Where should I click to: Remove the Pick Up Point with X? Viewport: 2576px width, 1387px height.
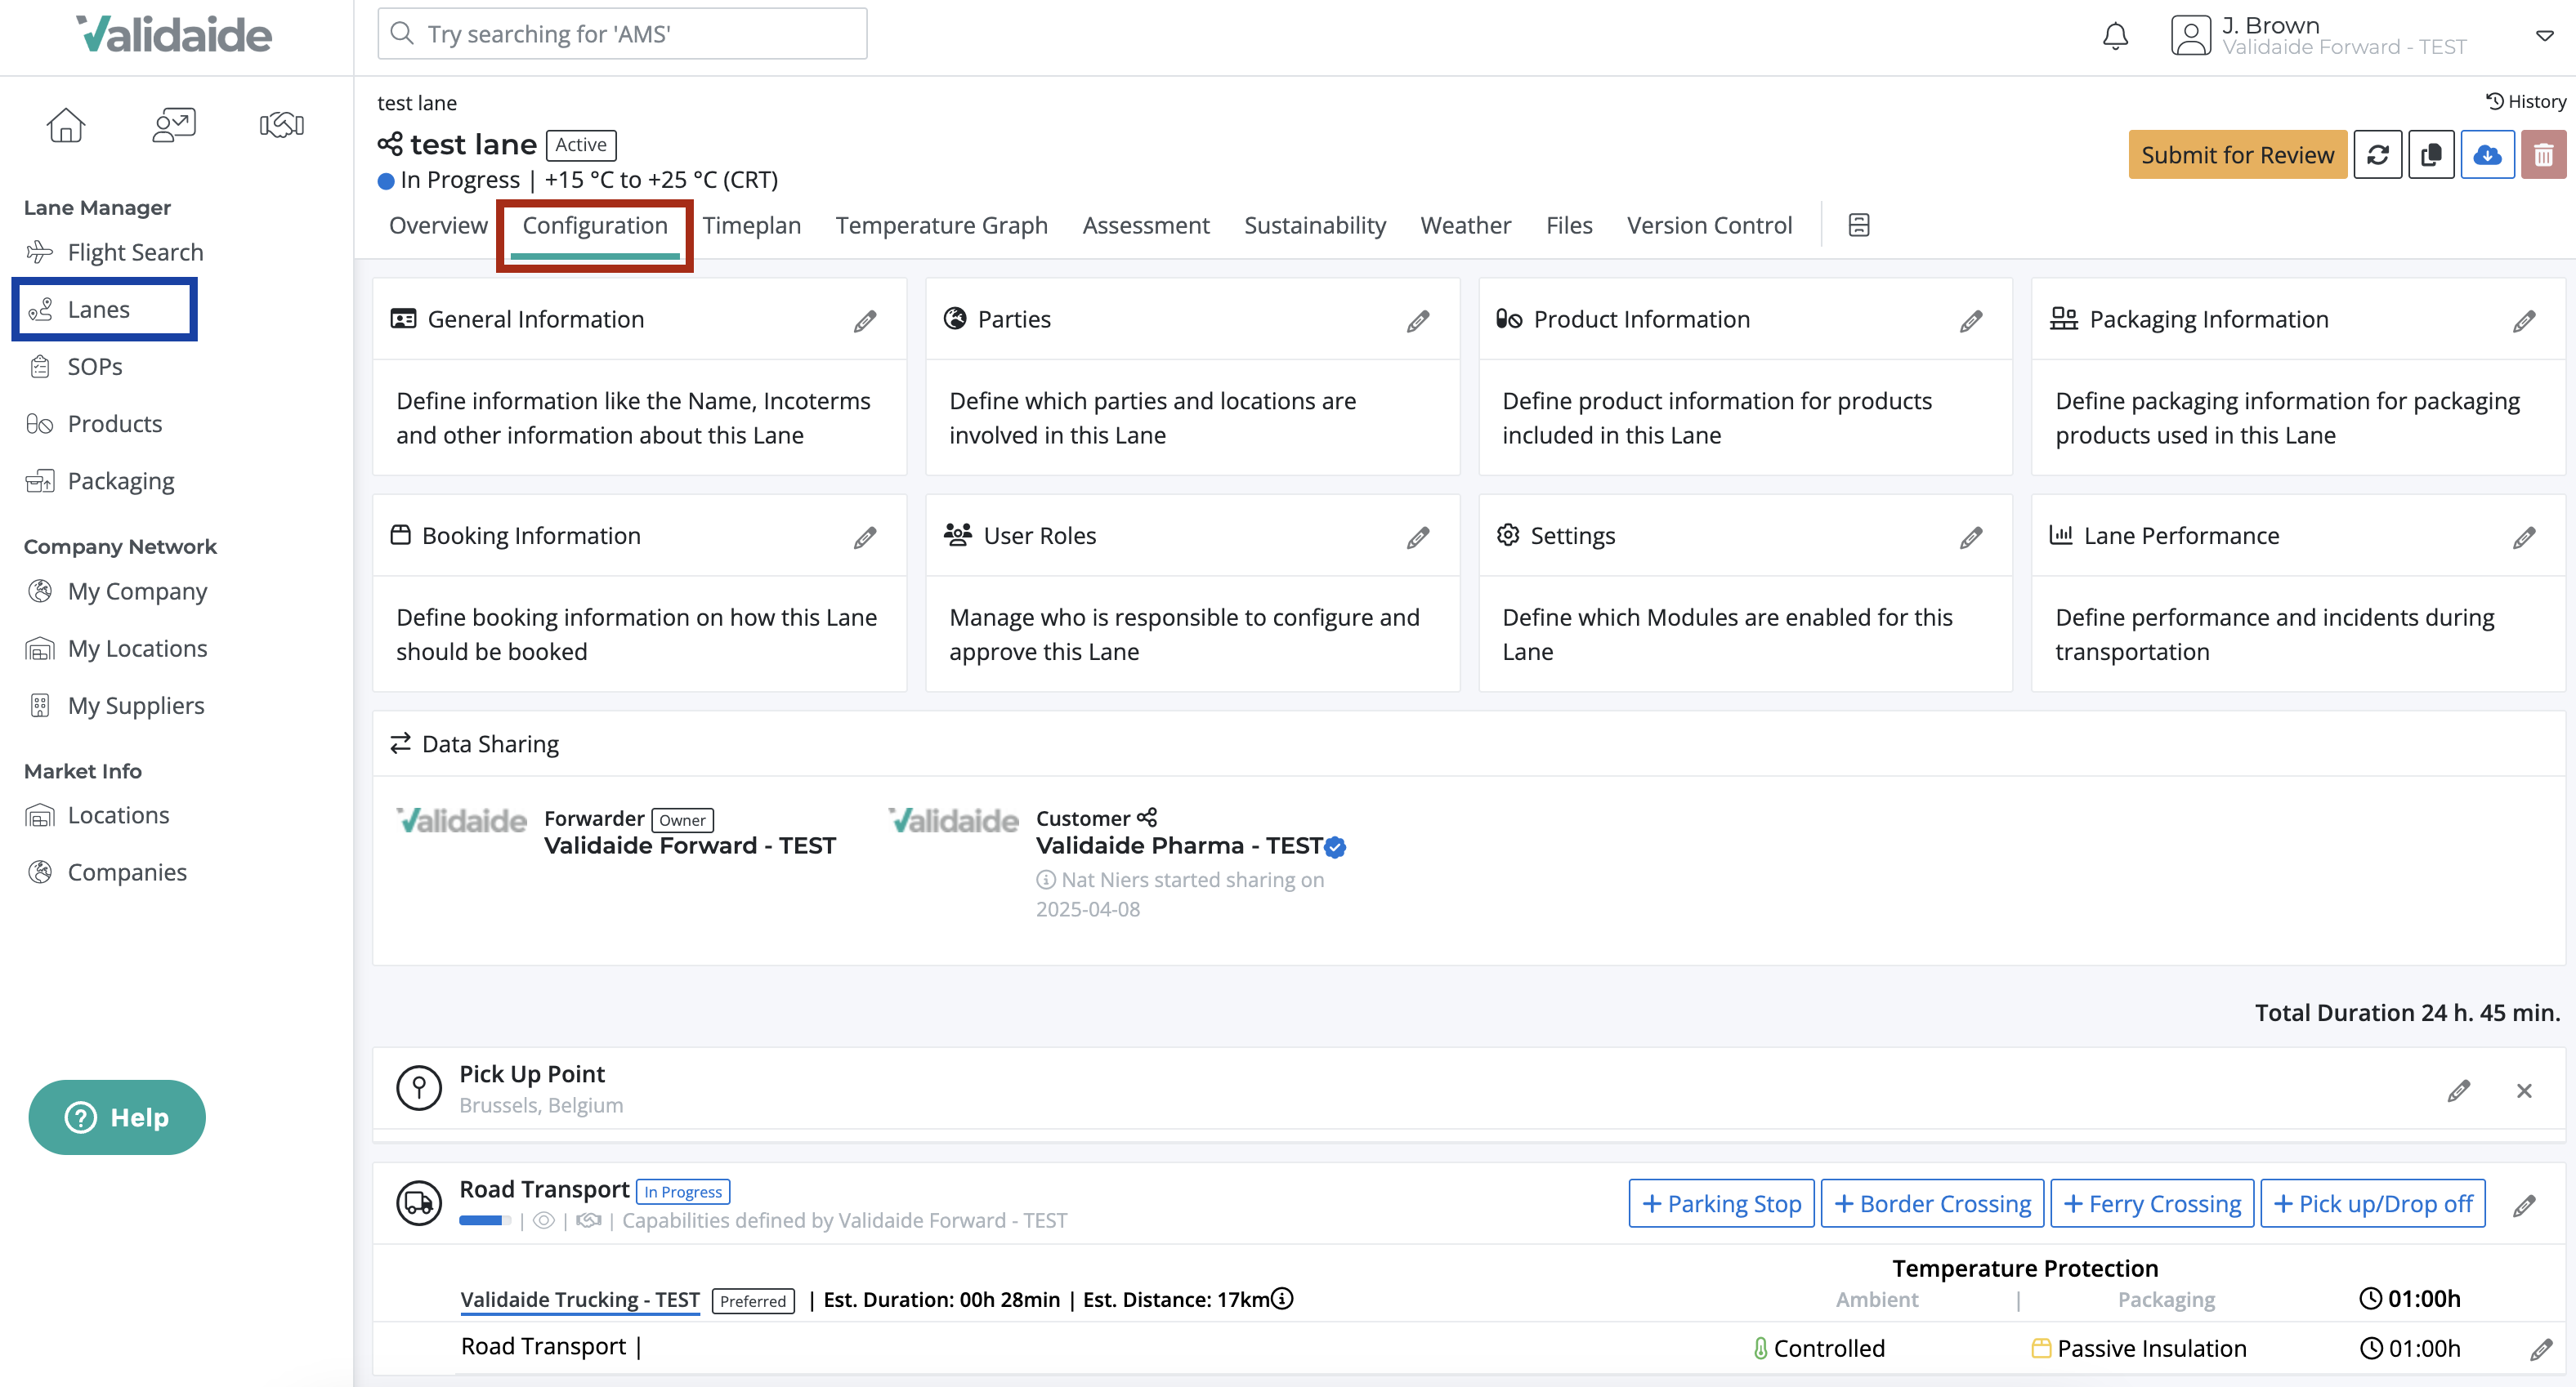(2524, 1090)
